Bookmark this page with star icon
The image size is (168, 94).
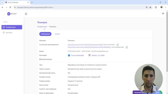click(150, 7)
